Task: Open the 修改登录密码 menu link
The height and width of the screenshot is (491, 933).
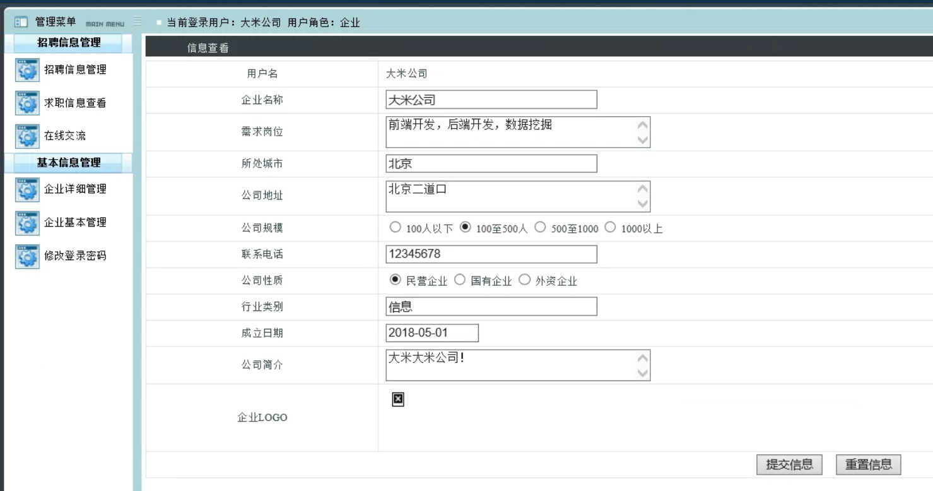Action: tap(75, 256)
